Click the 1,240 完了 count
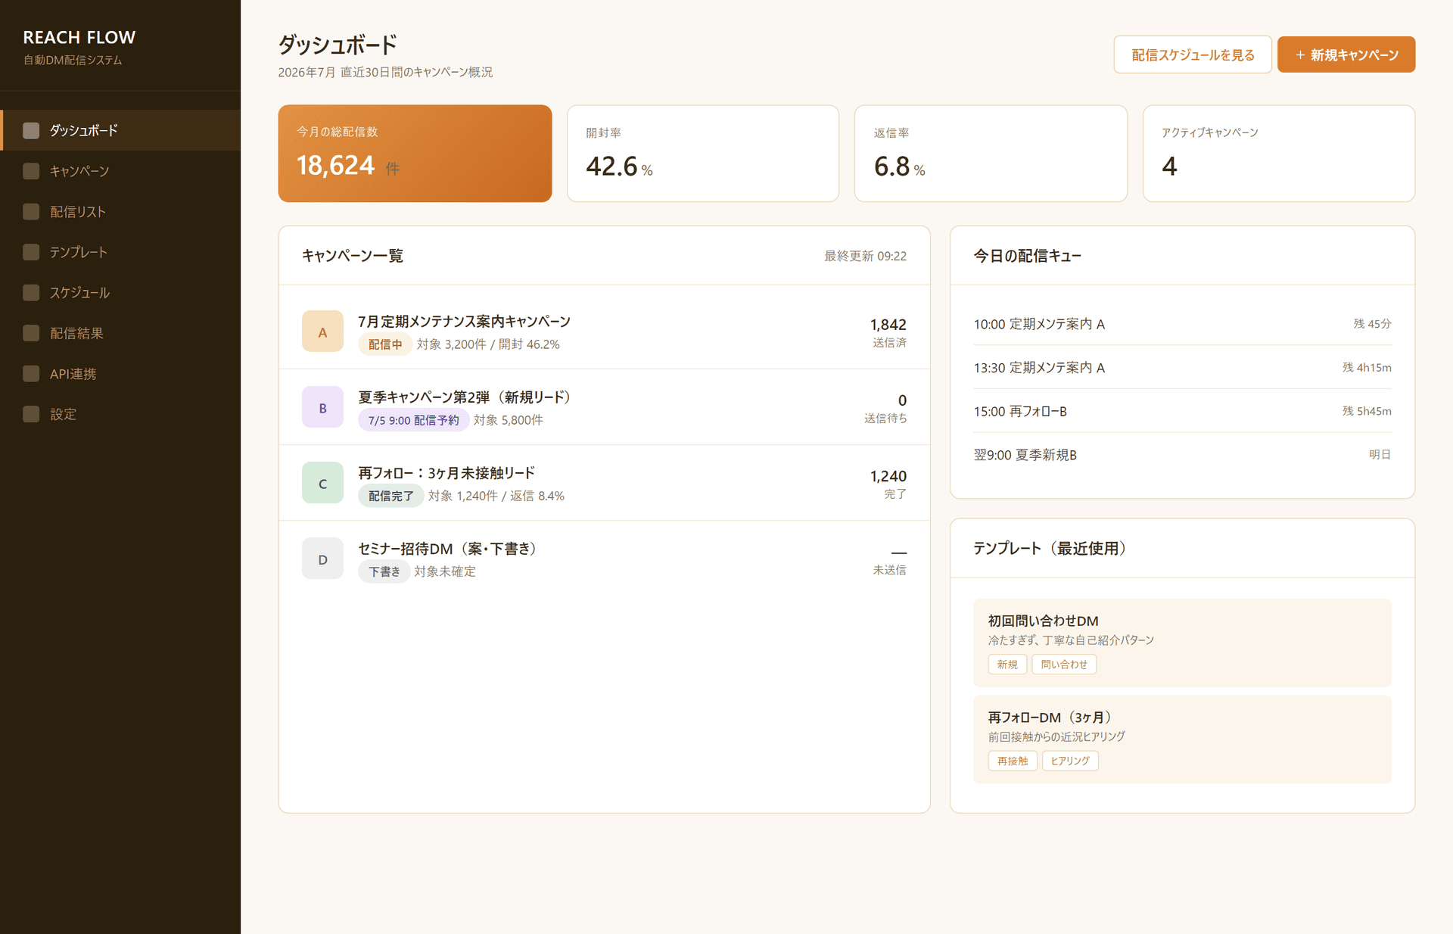The width and height of the screenshot is (1453, 934). [888, 484]
